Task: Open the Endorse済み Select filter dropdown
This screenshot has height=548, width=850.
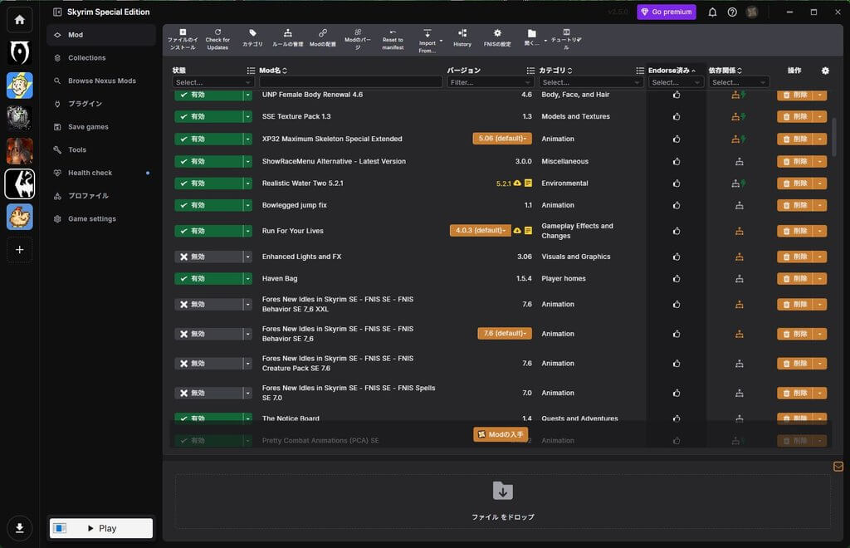Action: pyautogui.click(x=676, y=82)
